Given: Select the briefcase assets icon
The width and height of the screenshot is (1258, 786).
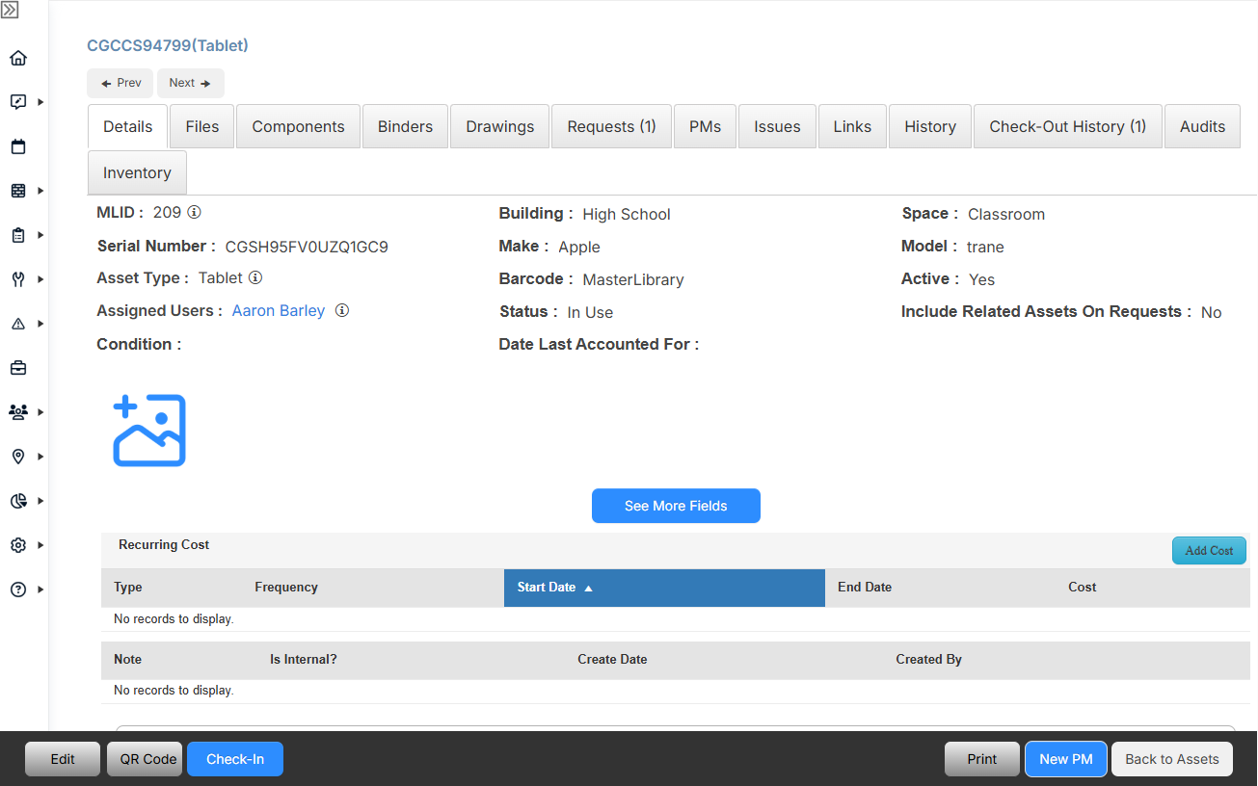Looking at the screenshot, I should click(17, 367).
